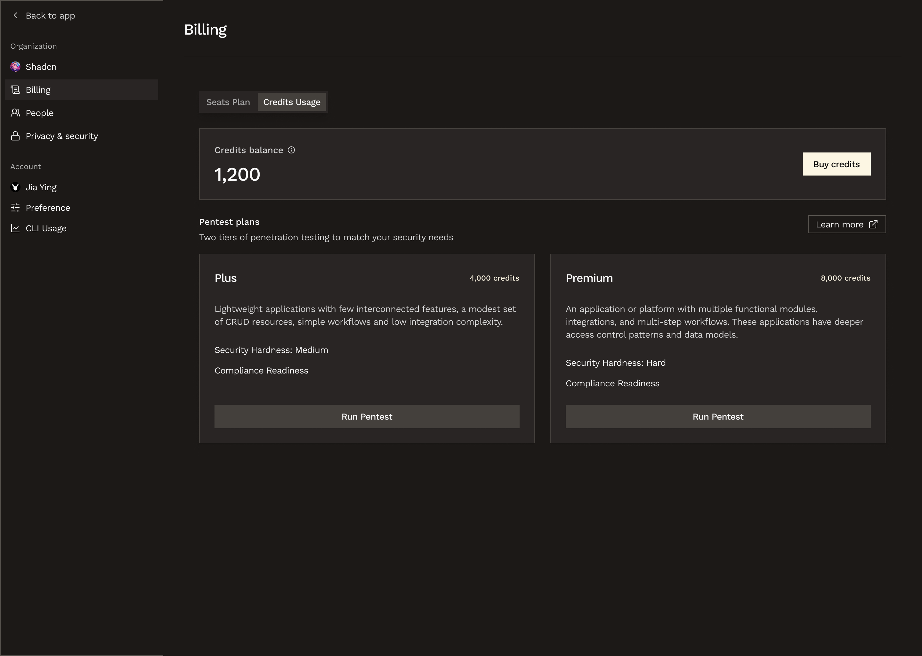922x656 pixels.
Task: Click the info icon beside Credits balance
Action: [x=291, y=150]
